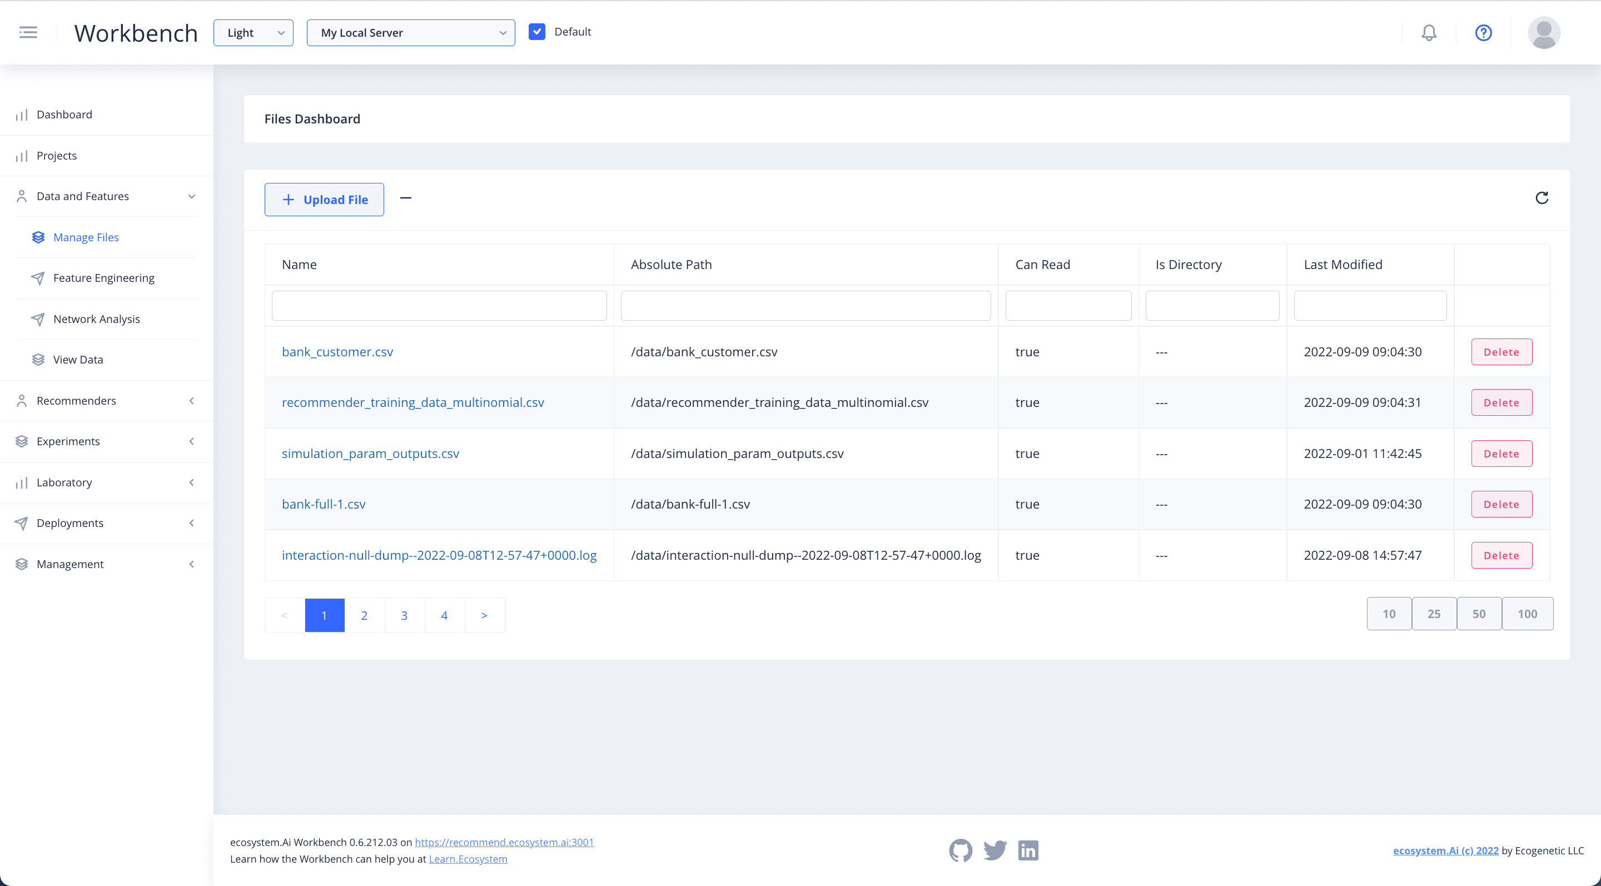This screenshot has height=886, width=1601.
Task: Select the Manage Files layers icon
Action: pyautogui.click(x=38, y=237)
